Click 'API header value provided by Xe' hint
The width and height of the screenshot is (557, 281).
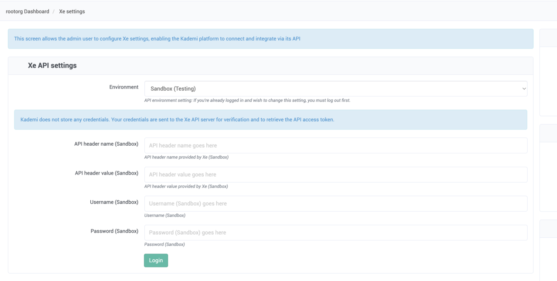(186, 186)
